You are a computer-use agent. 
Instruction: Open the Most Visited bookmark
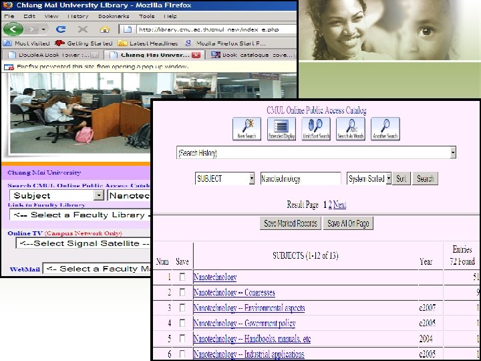[26, 43]
